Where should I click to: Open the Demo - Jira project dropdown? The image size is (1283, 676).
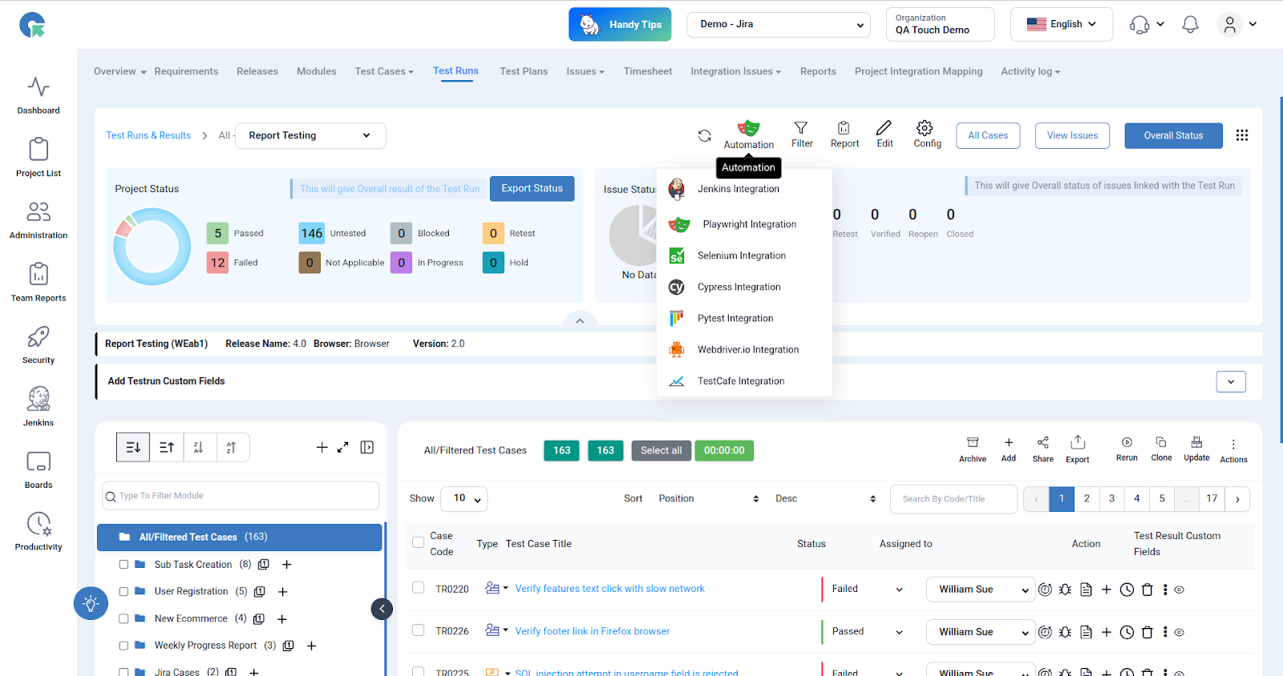(779, 24)
